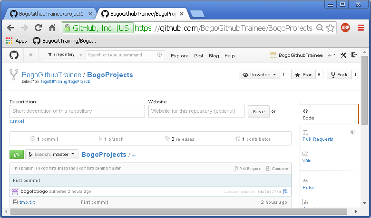Open the Graphs bar chart icon

305,202
